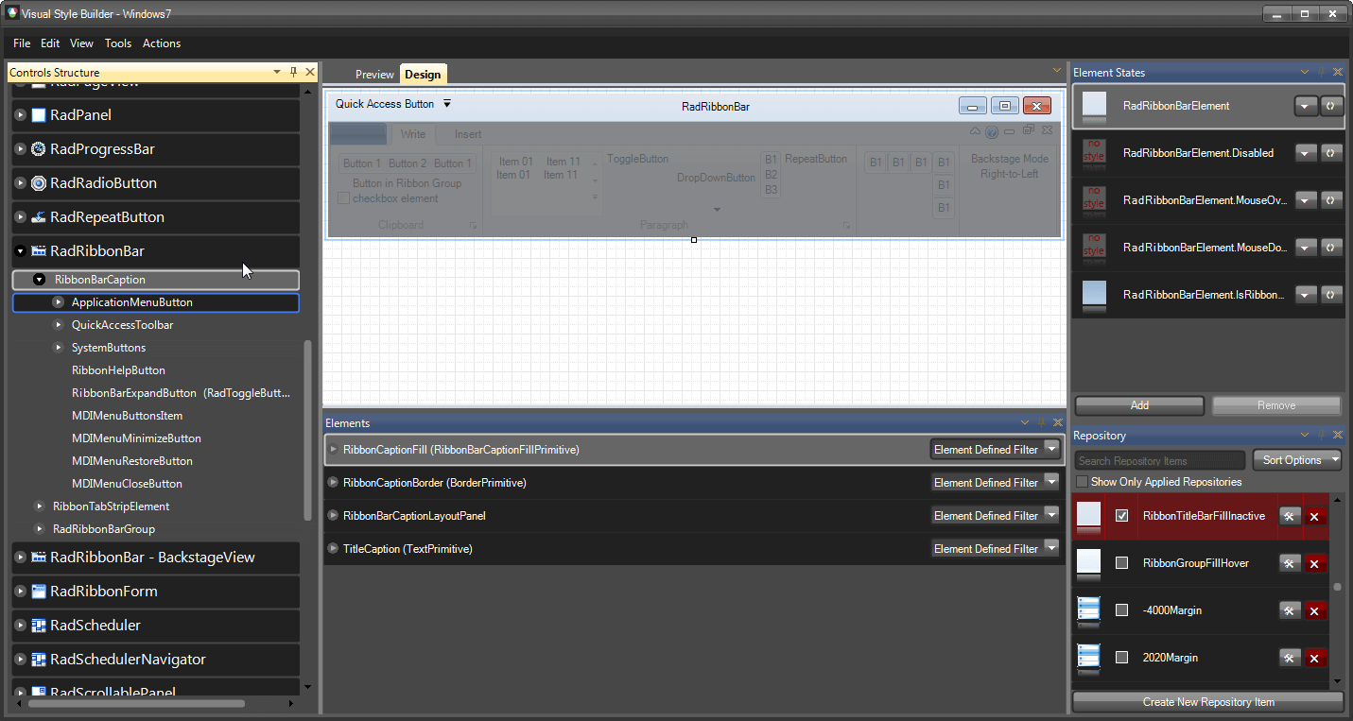Switch to the Preview tab
The height and width of the screenshot is (721, 1353).
[374, 74]
